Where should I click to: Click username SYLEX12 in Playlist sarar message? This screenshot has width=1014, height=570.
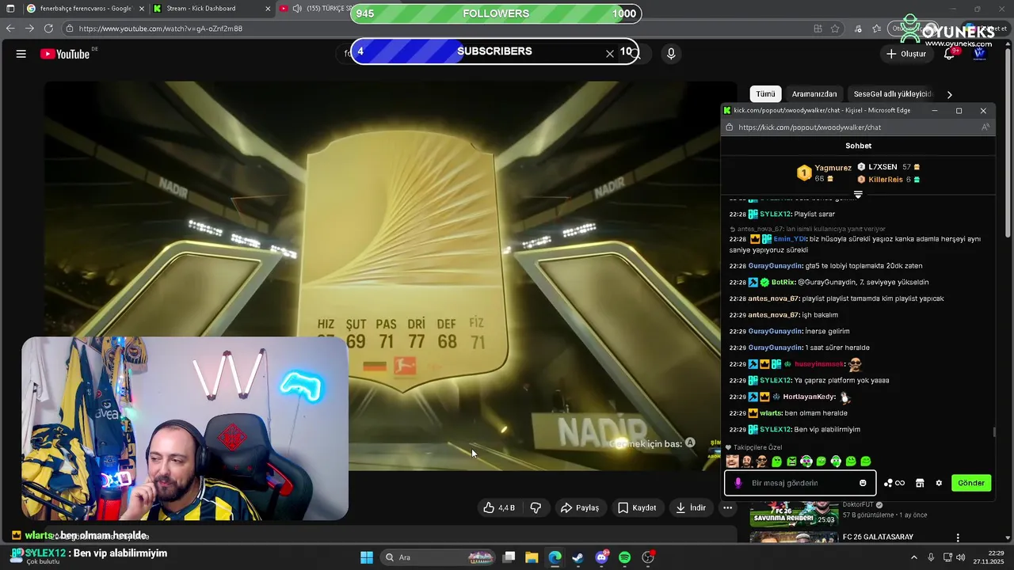(x=776, y=215)
